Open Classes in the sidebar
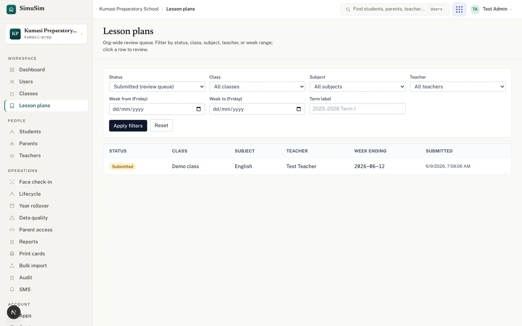522x326 pixels. coord(46,94)
